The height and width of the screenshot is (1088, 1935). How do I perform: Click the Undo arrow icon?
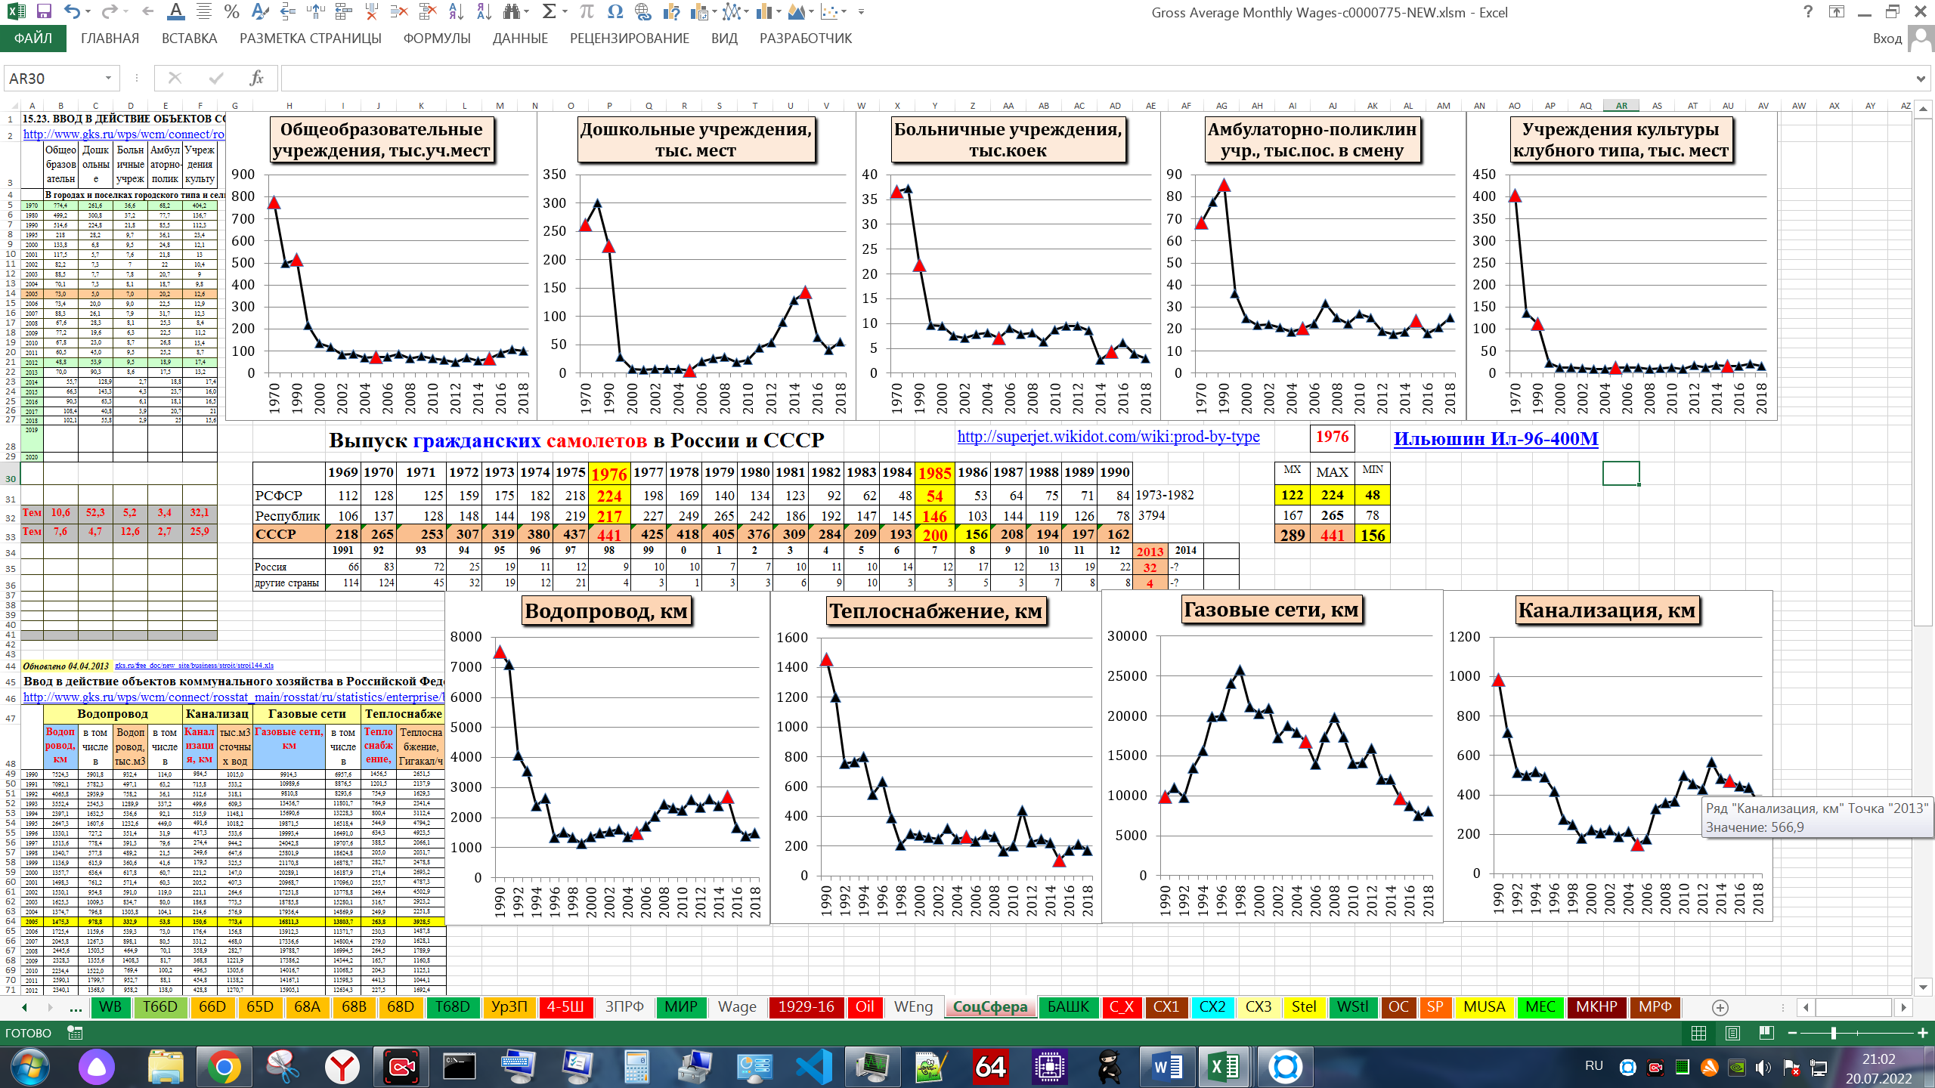tap(72, 12)
